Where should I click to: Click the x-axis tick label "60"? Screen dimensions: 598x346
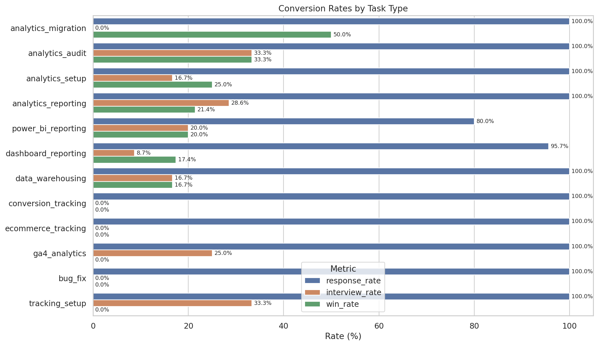tap(379, 326)
